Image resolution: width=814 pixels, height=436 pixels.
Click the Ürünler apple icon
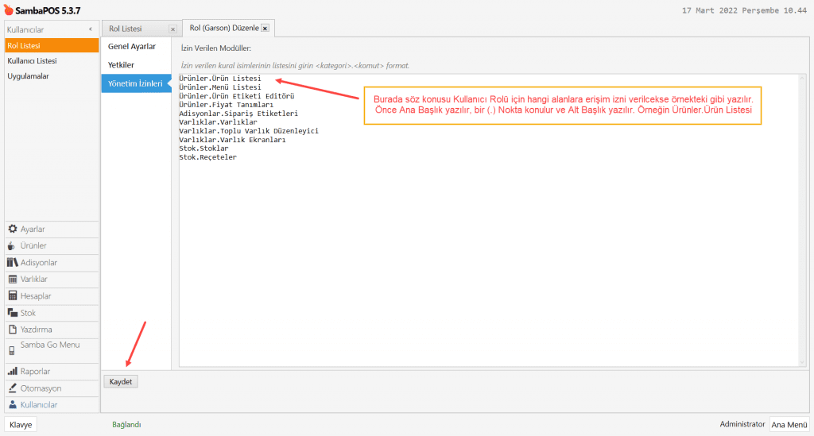tap(11, 245)
